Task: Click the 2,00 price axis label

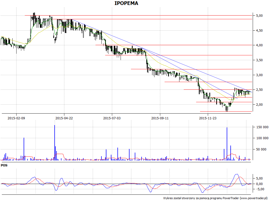Action: (259, 104)
